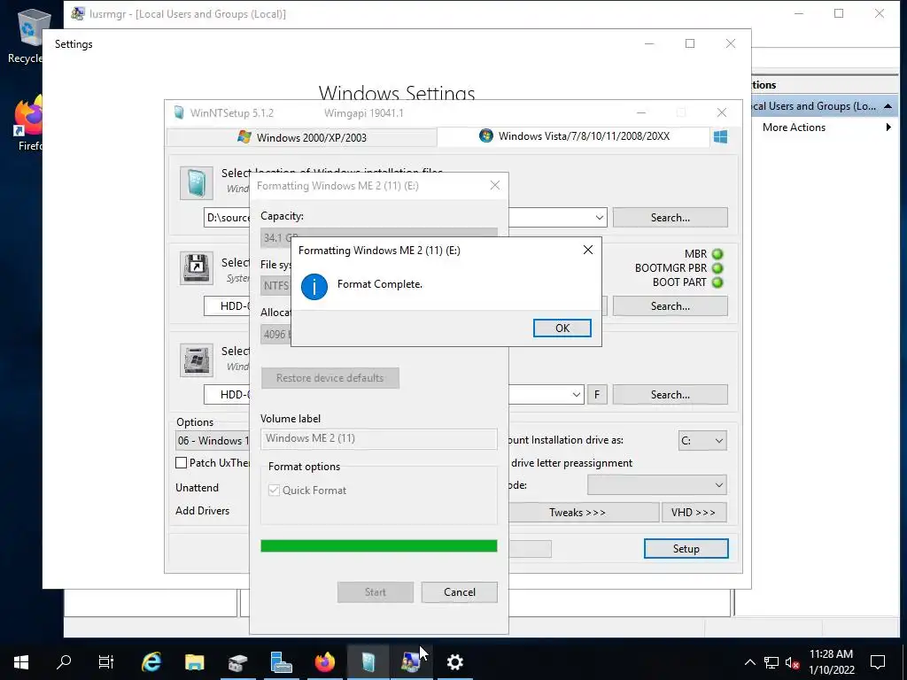The height and width of the screenshot is (680, 907).
Task: Open the Windows Start menu
Action: point(21,662)
